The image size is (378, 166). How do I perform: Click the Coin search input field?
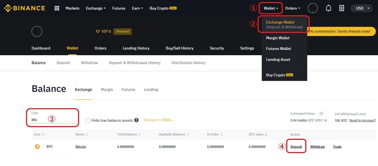[x=53, y=119]
